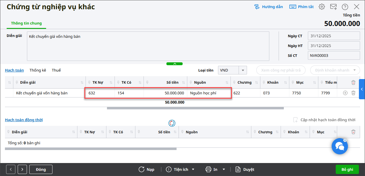365x176 pixels.
Task: Expand the blue side panel handle
Action: pyautogui.click(x=362, y=89)
